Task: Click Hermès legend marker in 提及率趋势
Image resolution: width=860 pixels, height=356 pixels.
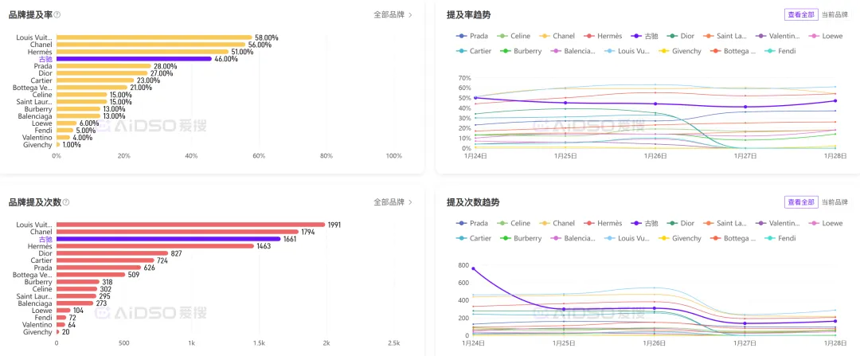Action: (589, 36)
